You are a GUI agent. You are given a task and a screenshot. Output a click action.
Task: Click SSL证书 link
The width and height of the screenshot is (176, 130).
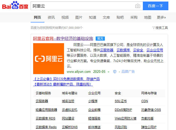121,101
